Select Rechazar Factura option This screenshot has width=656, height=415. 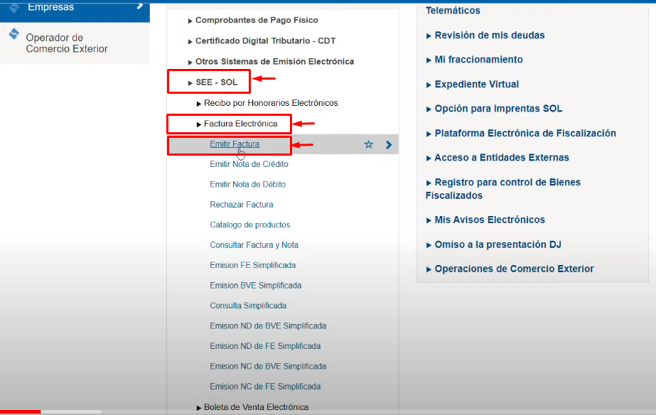pyautogui.click(x=242, y=205)
